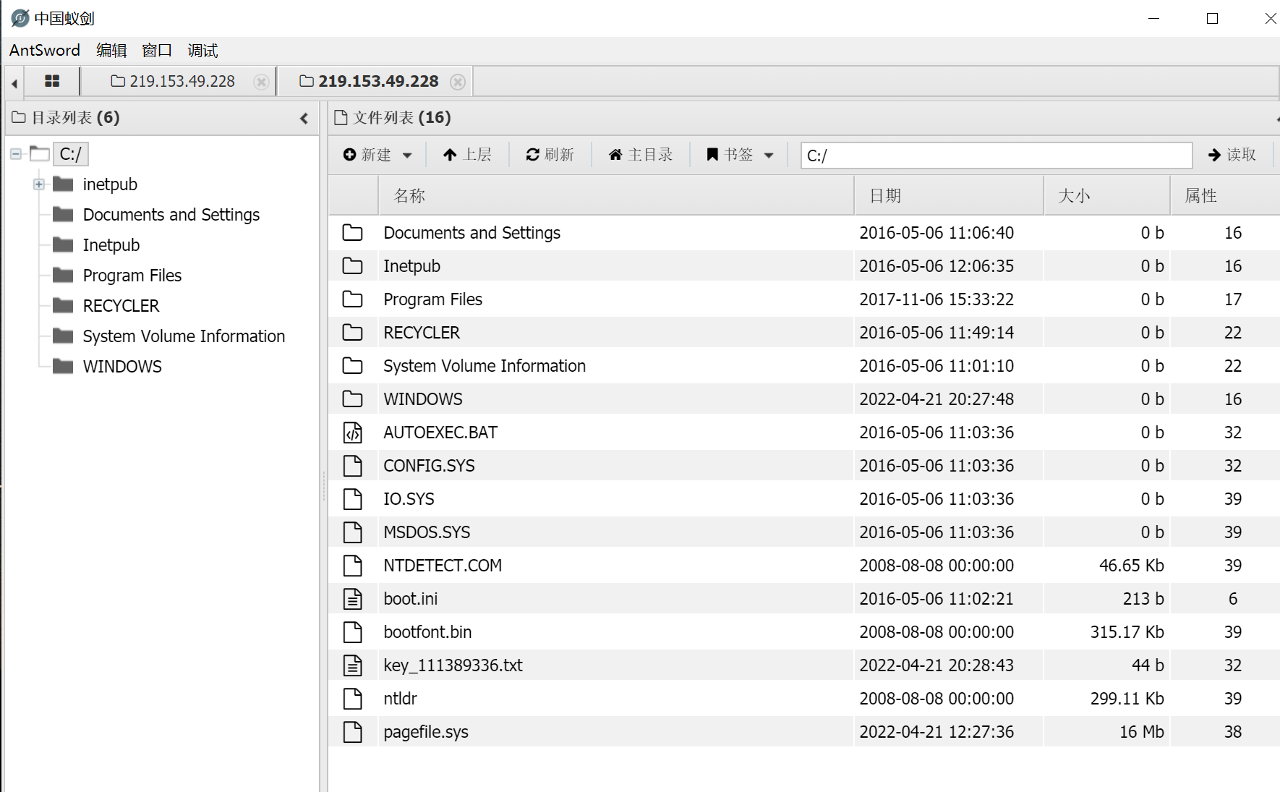Select WINDOWS in directory tree
1280x792 pixels.
click(x=122, y=367)
